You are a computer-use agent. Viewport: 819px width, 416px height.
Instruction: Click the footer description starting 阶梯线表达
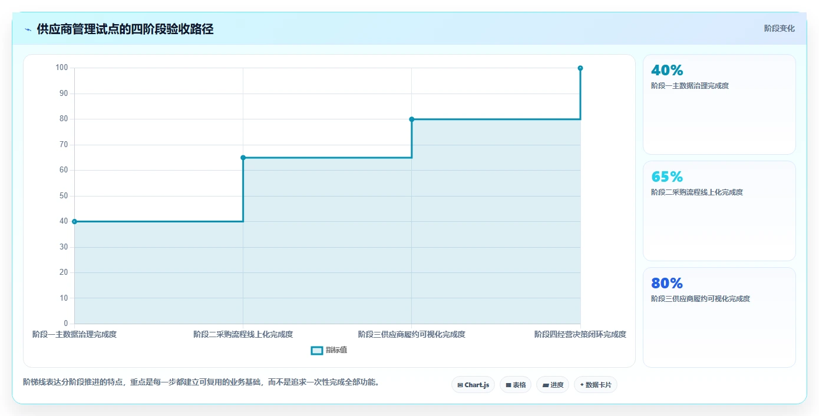click(x=202, y=382)
